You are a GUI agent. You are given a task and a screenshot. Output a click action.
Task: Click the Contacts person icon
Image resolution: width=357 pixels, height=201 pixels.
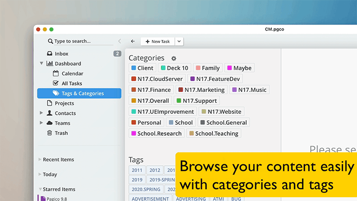click(50, 113)
